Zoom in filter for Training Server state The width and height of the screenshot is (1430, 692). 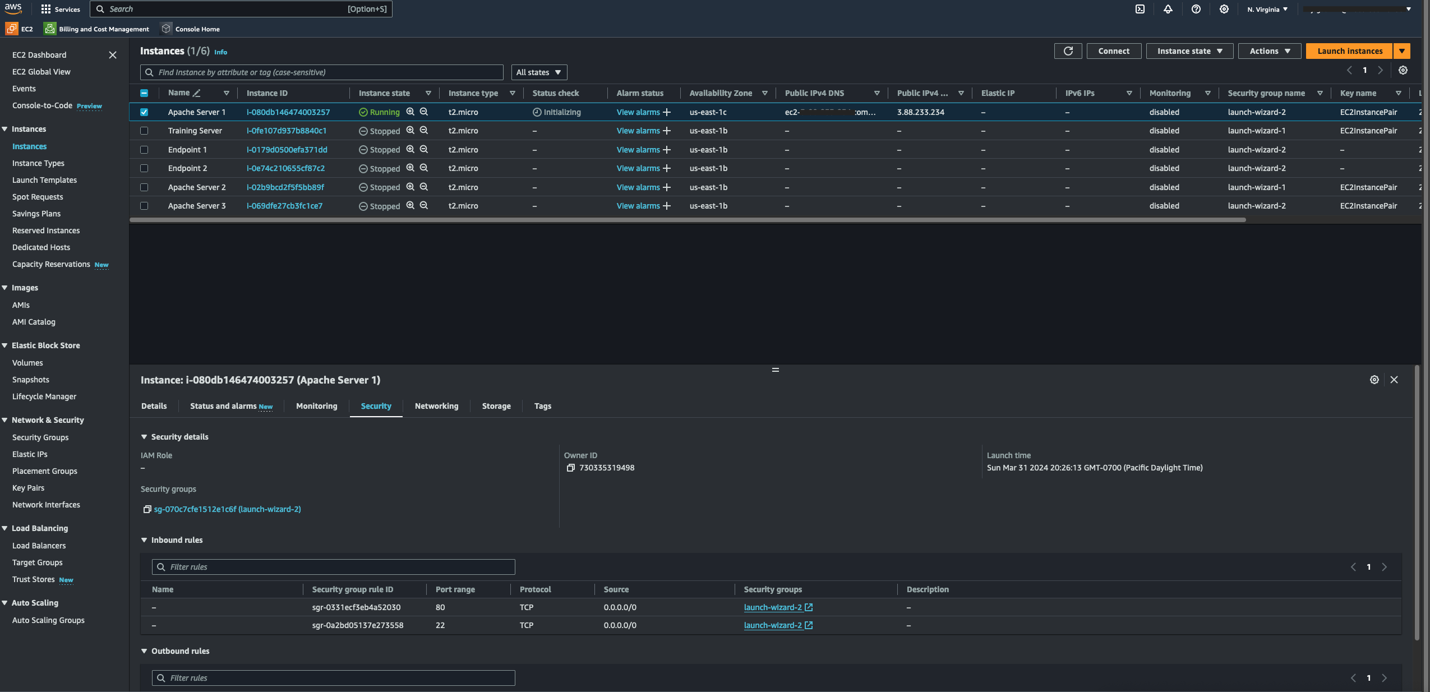410,130
